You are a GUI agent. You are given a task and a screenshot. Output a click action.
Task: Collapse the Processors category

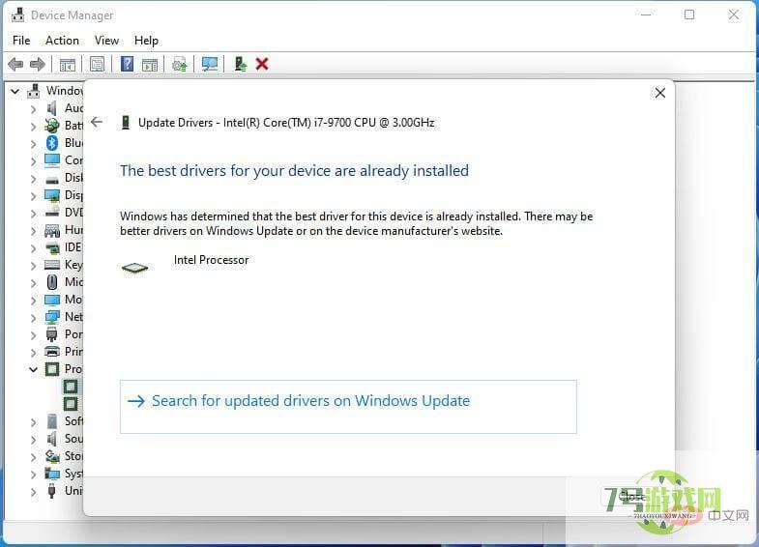33,369
